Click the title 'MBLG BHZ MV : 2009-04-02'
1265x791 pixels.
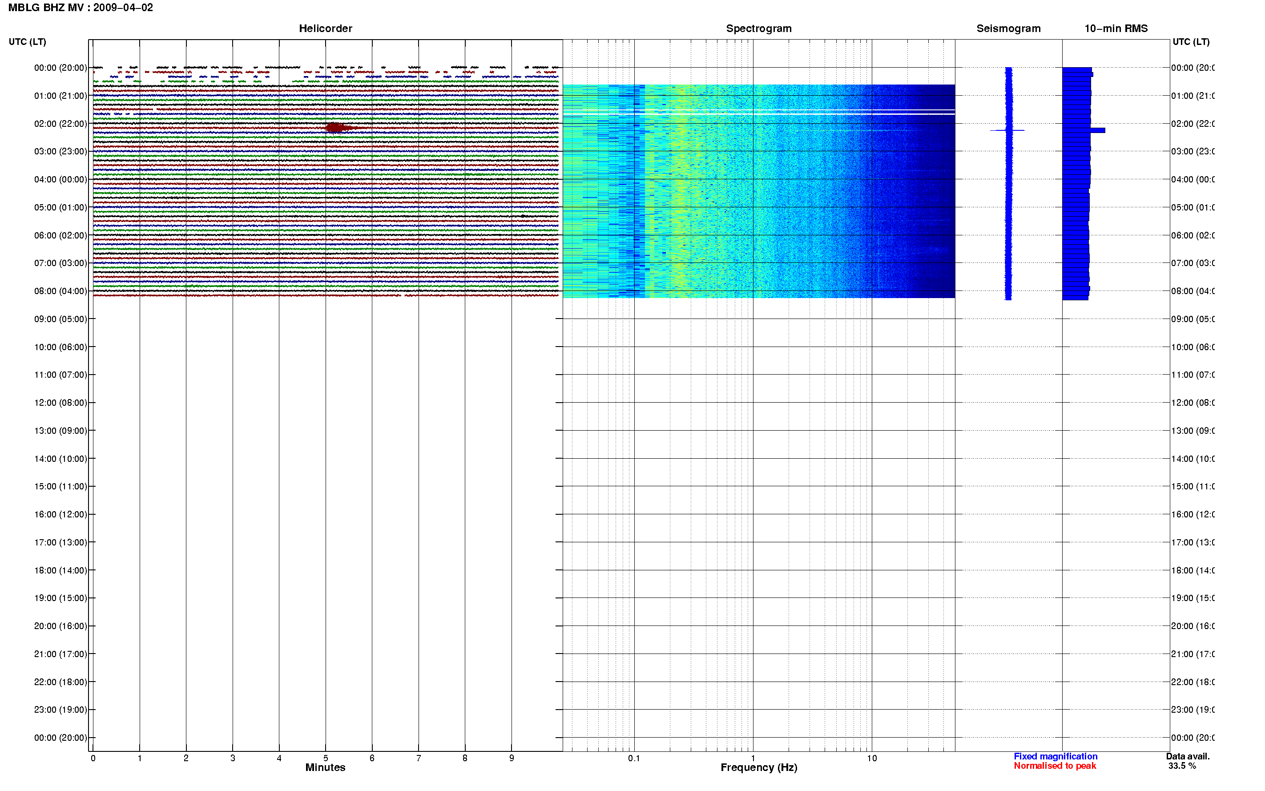(81, 8)
